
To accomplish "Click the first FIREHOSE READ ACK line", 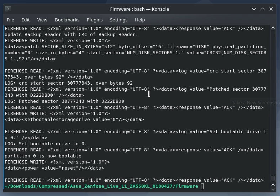I will point(134,29).
